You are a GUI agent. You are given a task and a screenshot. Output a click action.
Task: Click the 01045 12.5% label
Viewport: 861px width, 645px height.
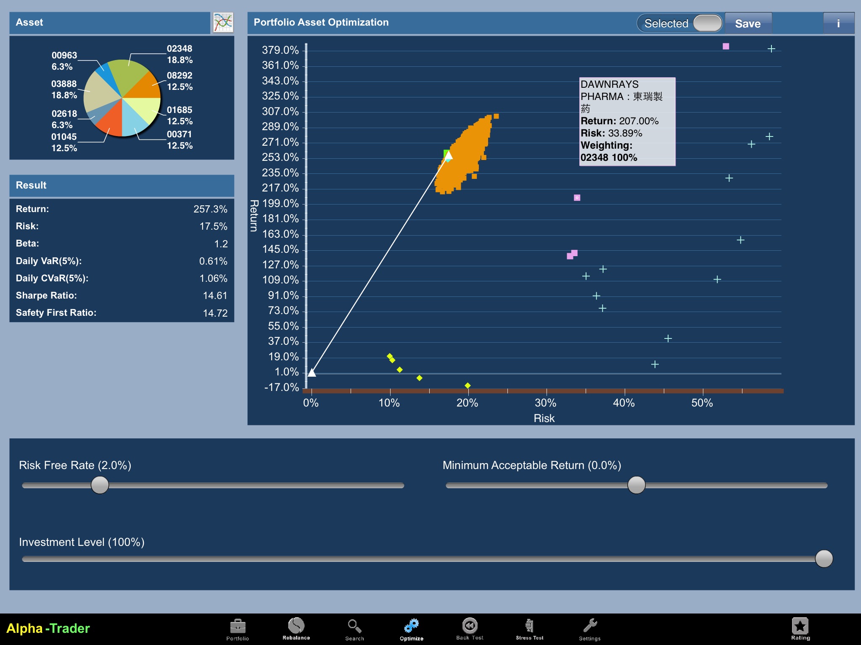pyautogui.click(x=64, y=142)
